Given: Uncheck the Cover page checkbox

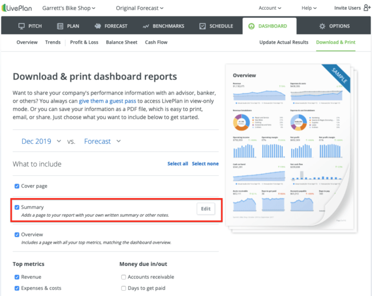Looking at the screenshot, I should pos(17,186).
